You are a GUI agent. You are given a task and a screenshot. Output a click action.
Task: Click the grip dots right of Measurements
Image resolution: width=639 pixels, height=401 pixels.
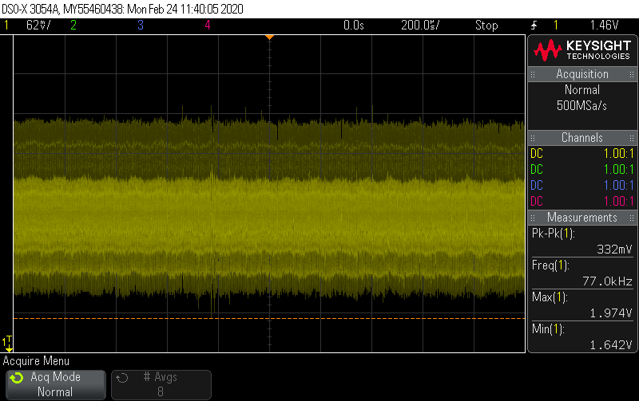(x=632, y=218)
